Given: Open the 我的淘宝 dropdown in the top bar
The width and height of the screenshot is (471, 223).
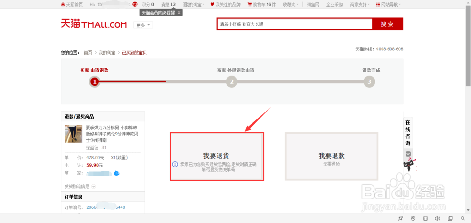Looking at the screenshot, I should (194, 5).
